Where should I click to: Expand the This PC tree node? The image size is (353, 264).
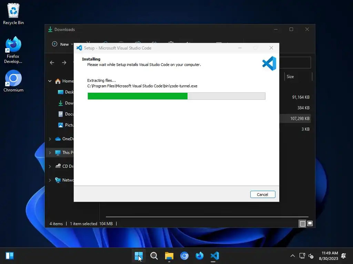tap(50, 153)
